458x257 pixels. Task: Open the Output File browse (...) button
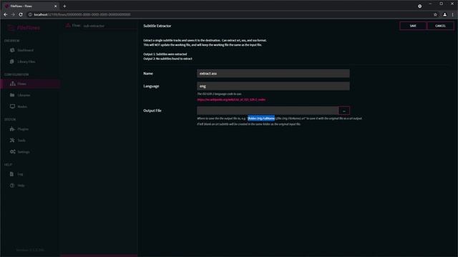pos(344,111)
